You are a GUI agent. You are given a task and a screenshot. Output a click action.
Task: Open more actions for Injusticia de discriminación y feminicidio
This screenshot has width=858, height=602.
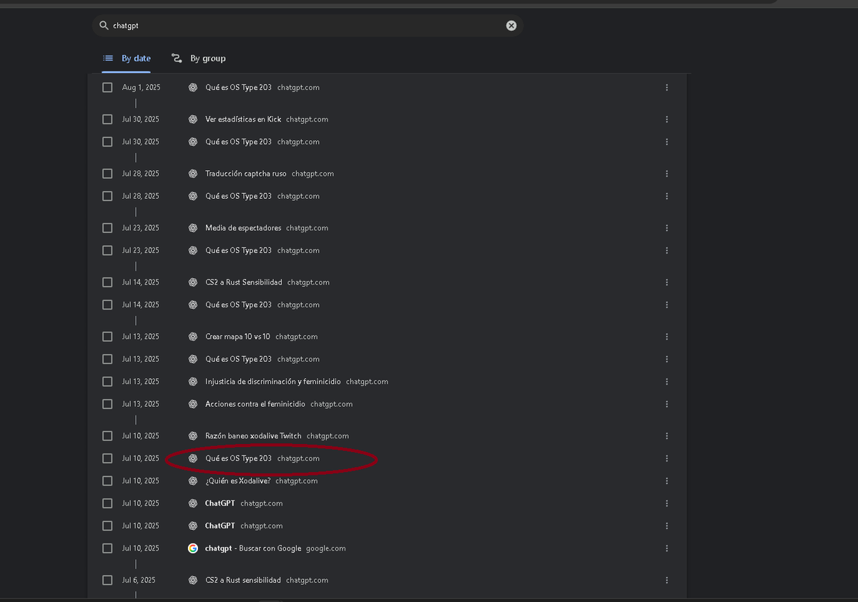coord(667,382)
